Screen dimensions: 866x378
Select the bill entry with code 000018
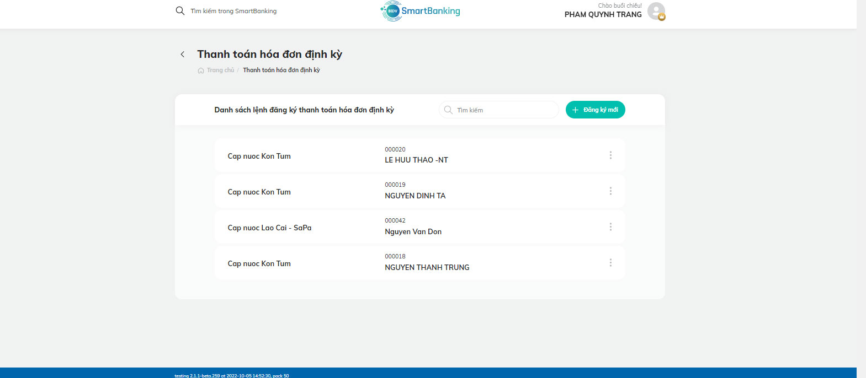[x=420, y=263]
